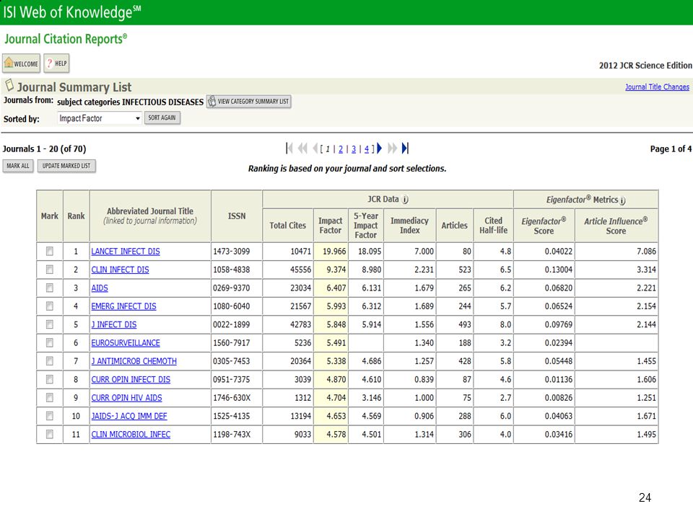Click Update Marked List button
Viewport: 693px width, 519px height.
66,166
